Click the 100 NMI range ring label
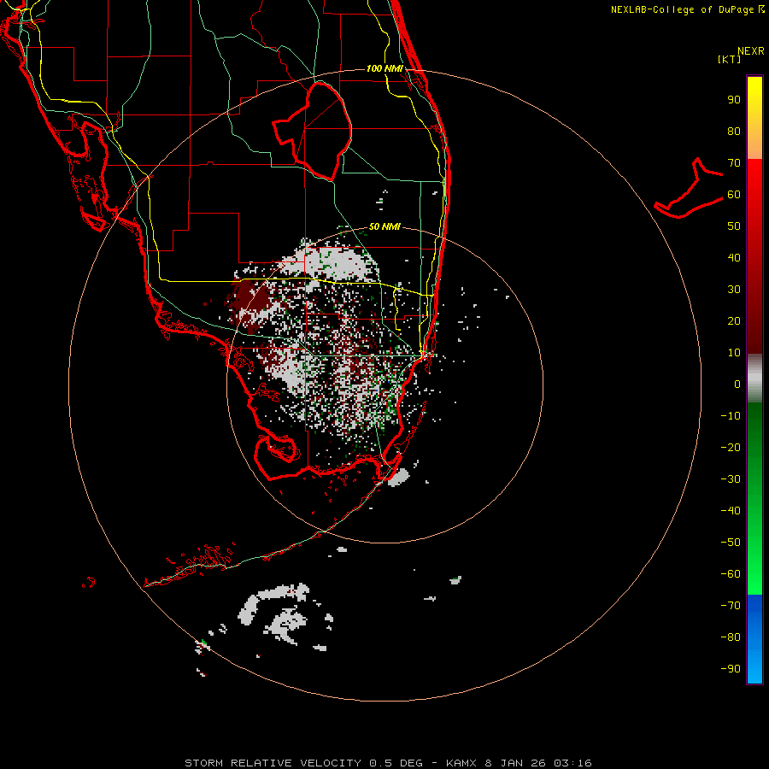Image resolution: width=769 pixels, height=769 pixels. [384, 68]
